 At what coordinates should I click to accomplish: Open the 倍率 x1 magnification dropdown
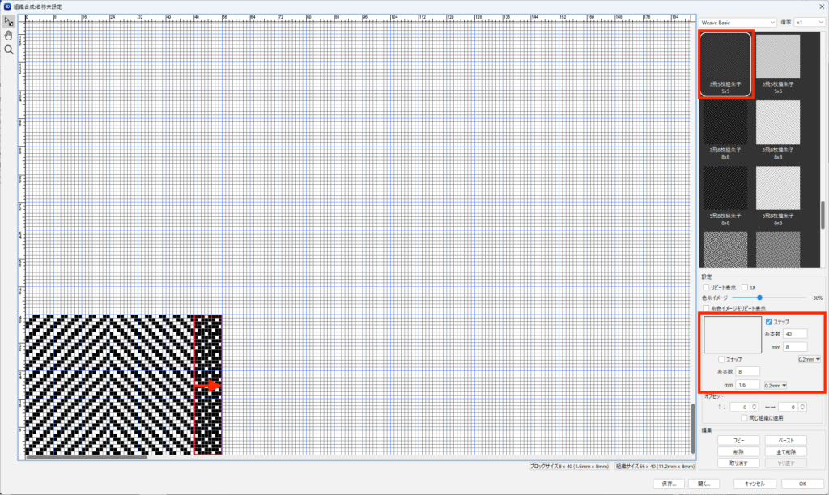click(809, 23)
